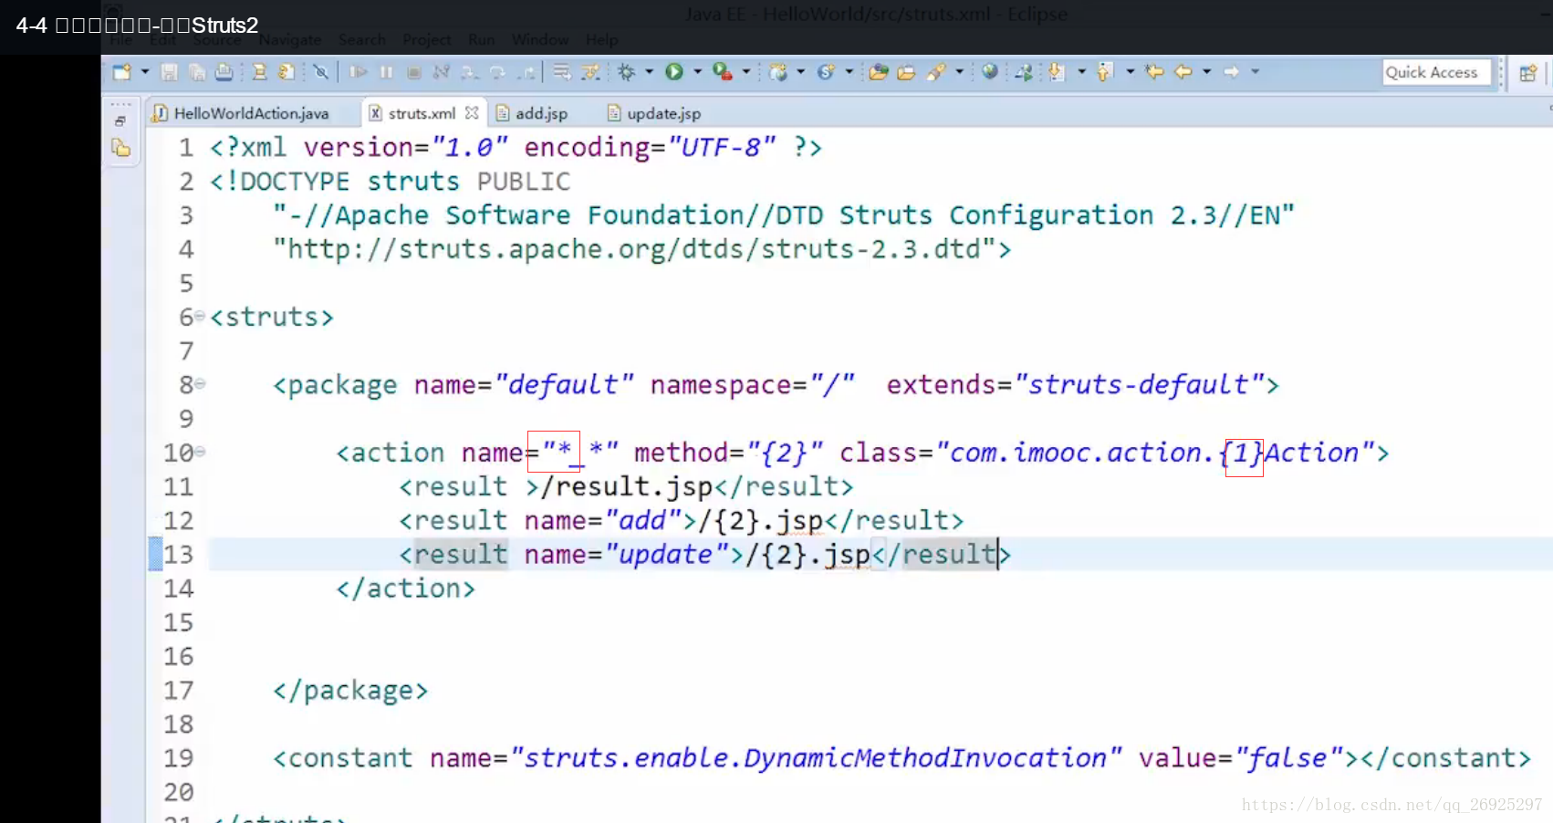Open the New Servlet dropdown arrow

tap(849, 71)
